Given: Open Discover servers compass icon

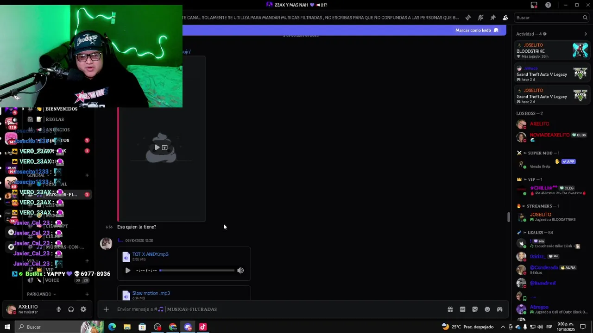Looking at the screenshot, I should (x=11, y=247).
